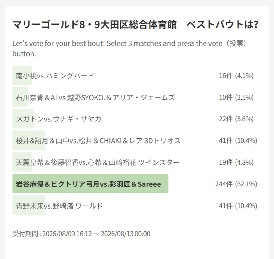Screen dimensions: 274x259
Task: Click the end date 2026/08/13 00:00
Action: pyautogui.click(x=125, y=234)
